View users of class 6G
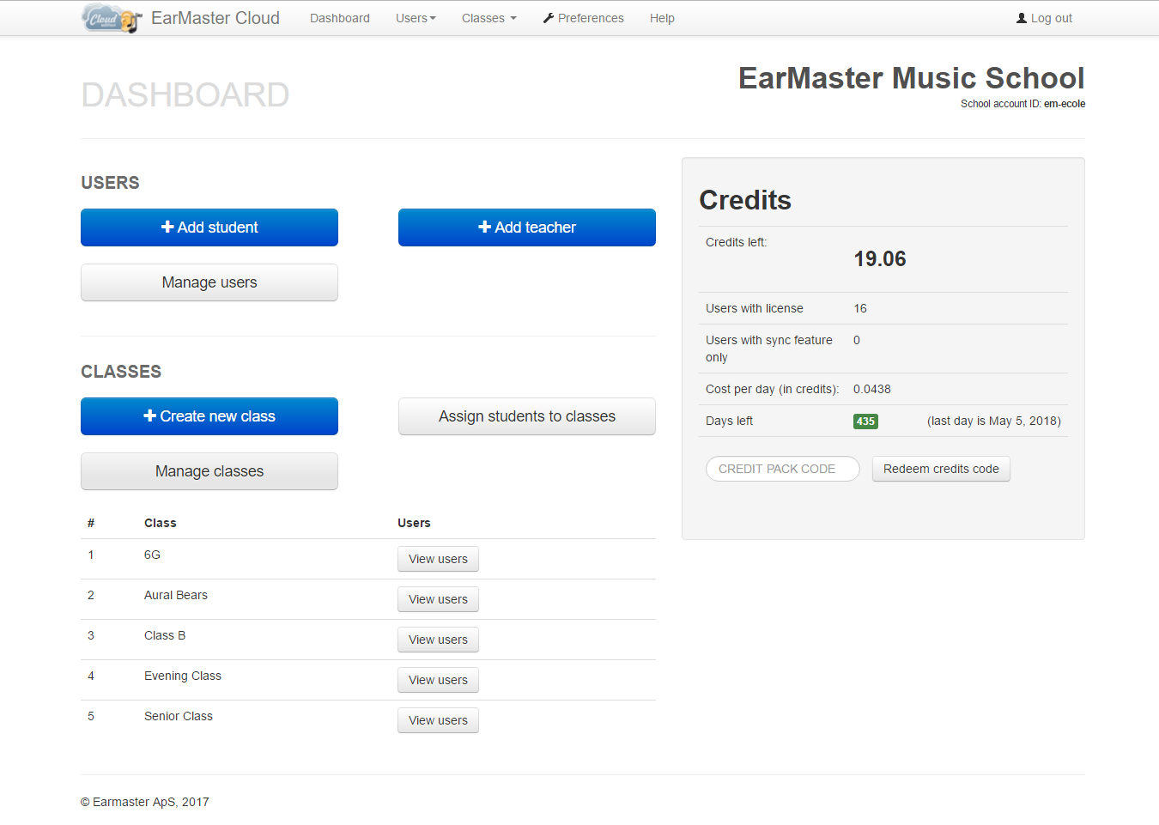This screenshot has height=825, width=1159. (x=438, y=559)
